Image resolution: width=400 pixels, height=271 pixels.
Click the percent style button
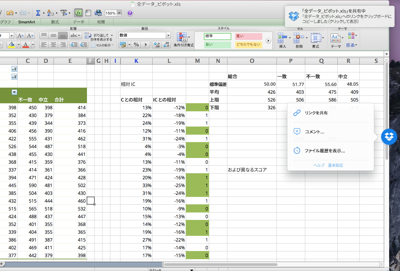point(136,44)
